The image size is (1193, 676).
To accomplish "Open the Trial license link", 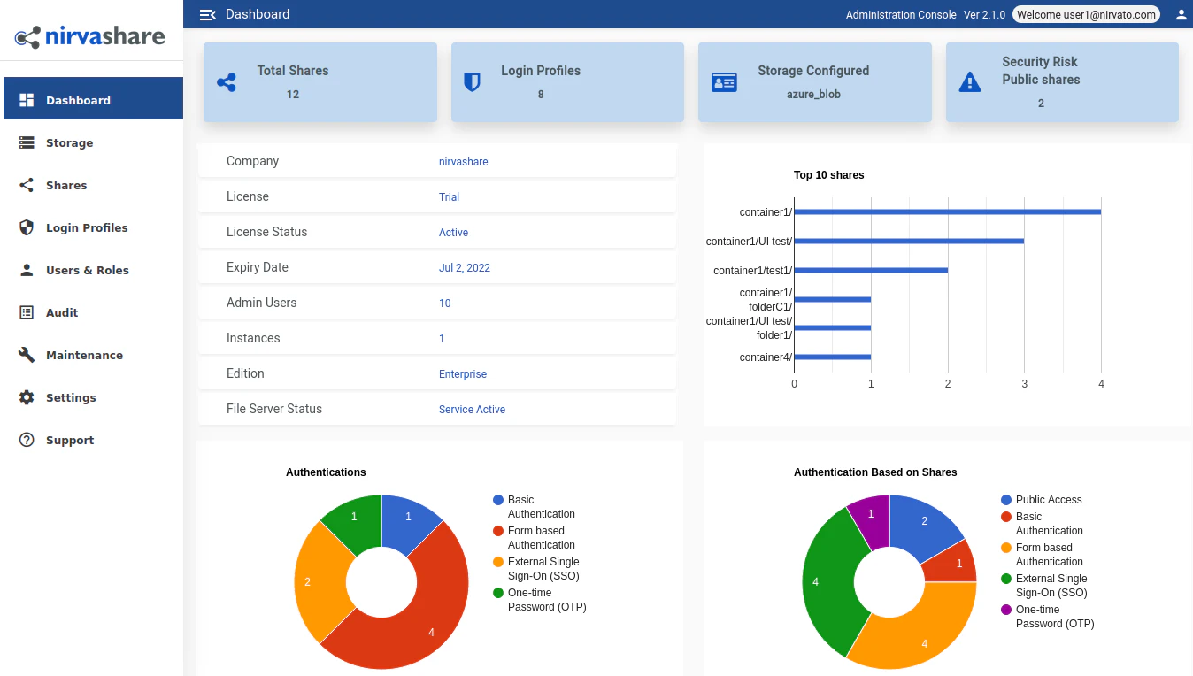I will click(449, 196).
